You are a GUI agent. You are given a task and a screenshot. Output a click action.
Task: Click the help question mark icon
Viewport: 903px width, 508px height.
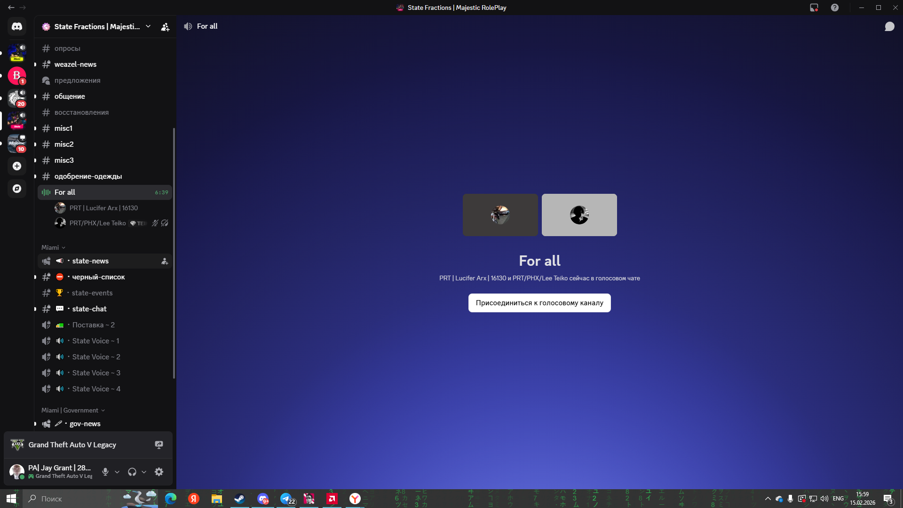(x=835, y=8)
